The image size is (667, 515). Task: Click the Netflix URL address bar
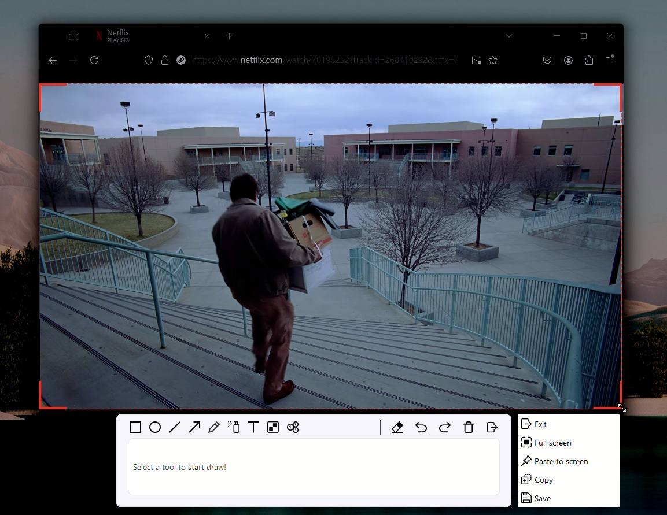(324, 60)
